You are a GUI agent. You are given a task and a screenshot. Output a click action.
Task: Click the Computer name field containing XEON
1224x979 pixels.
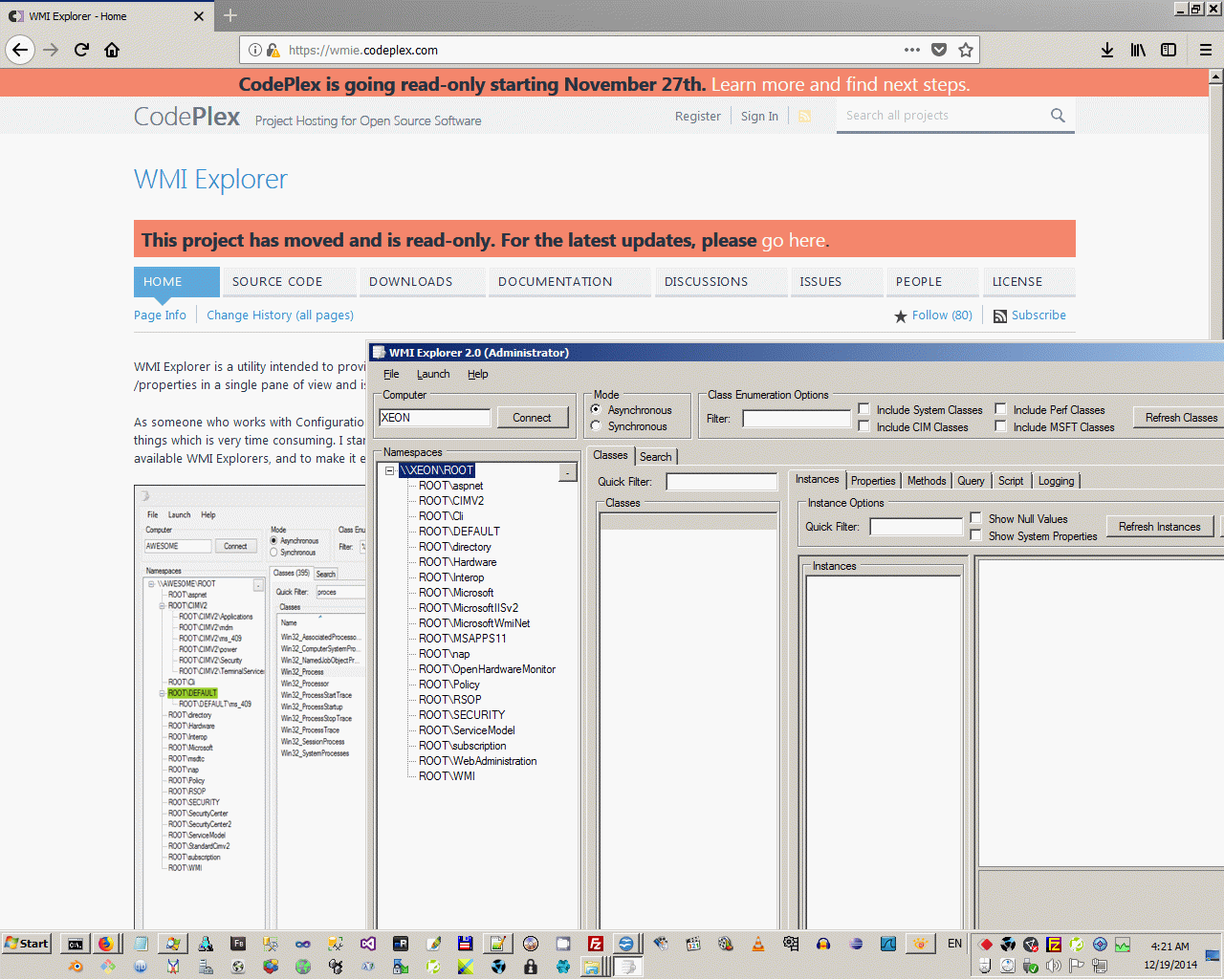pyautogui.click(x=435, y=418)
